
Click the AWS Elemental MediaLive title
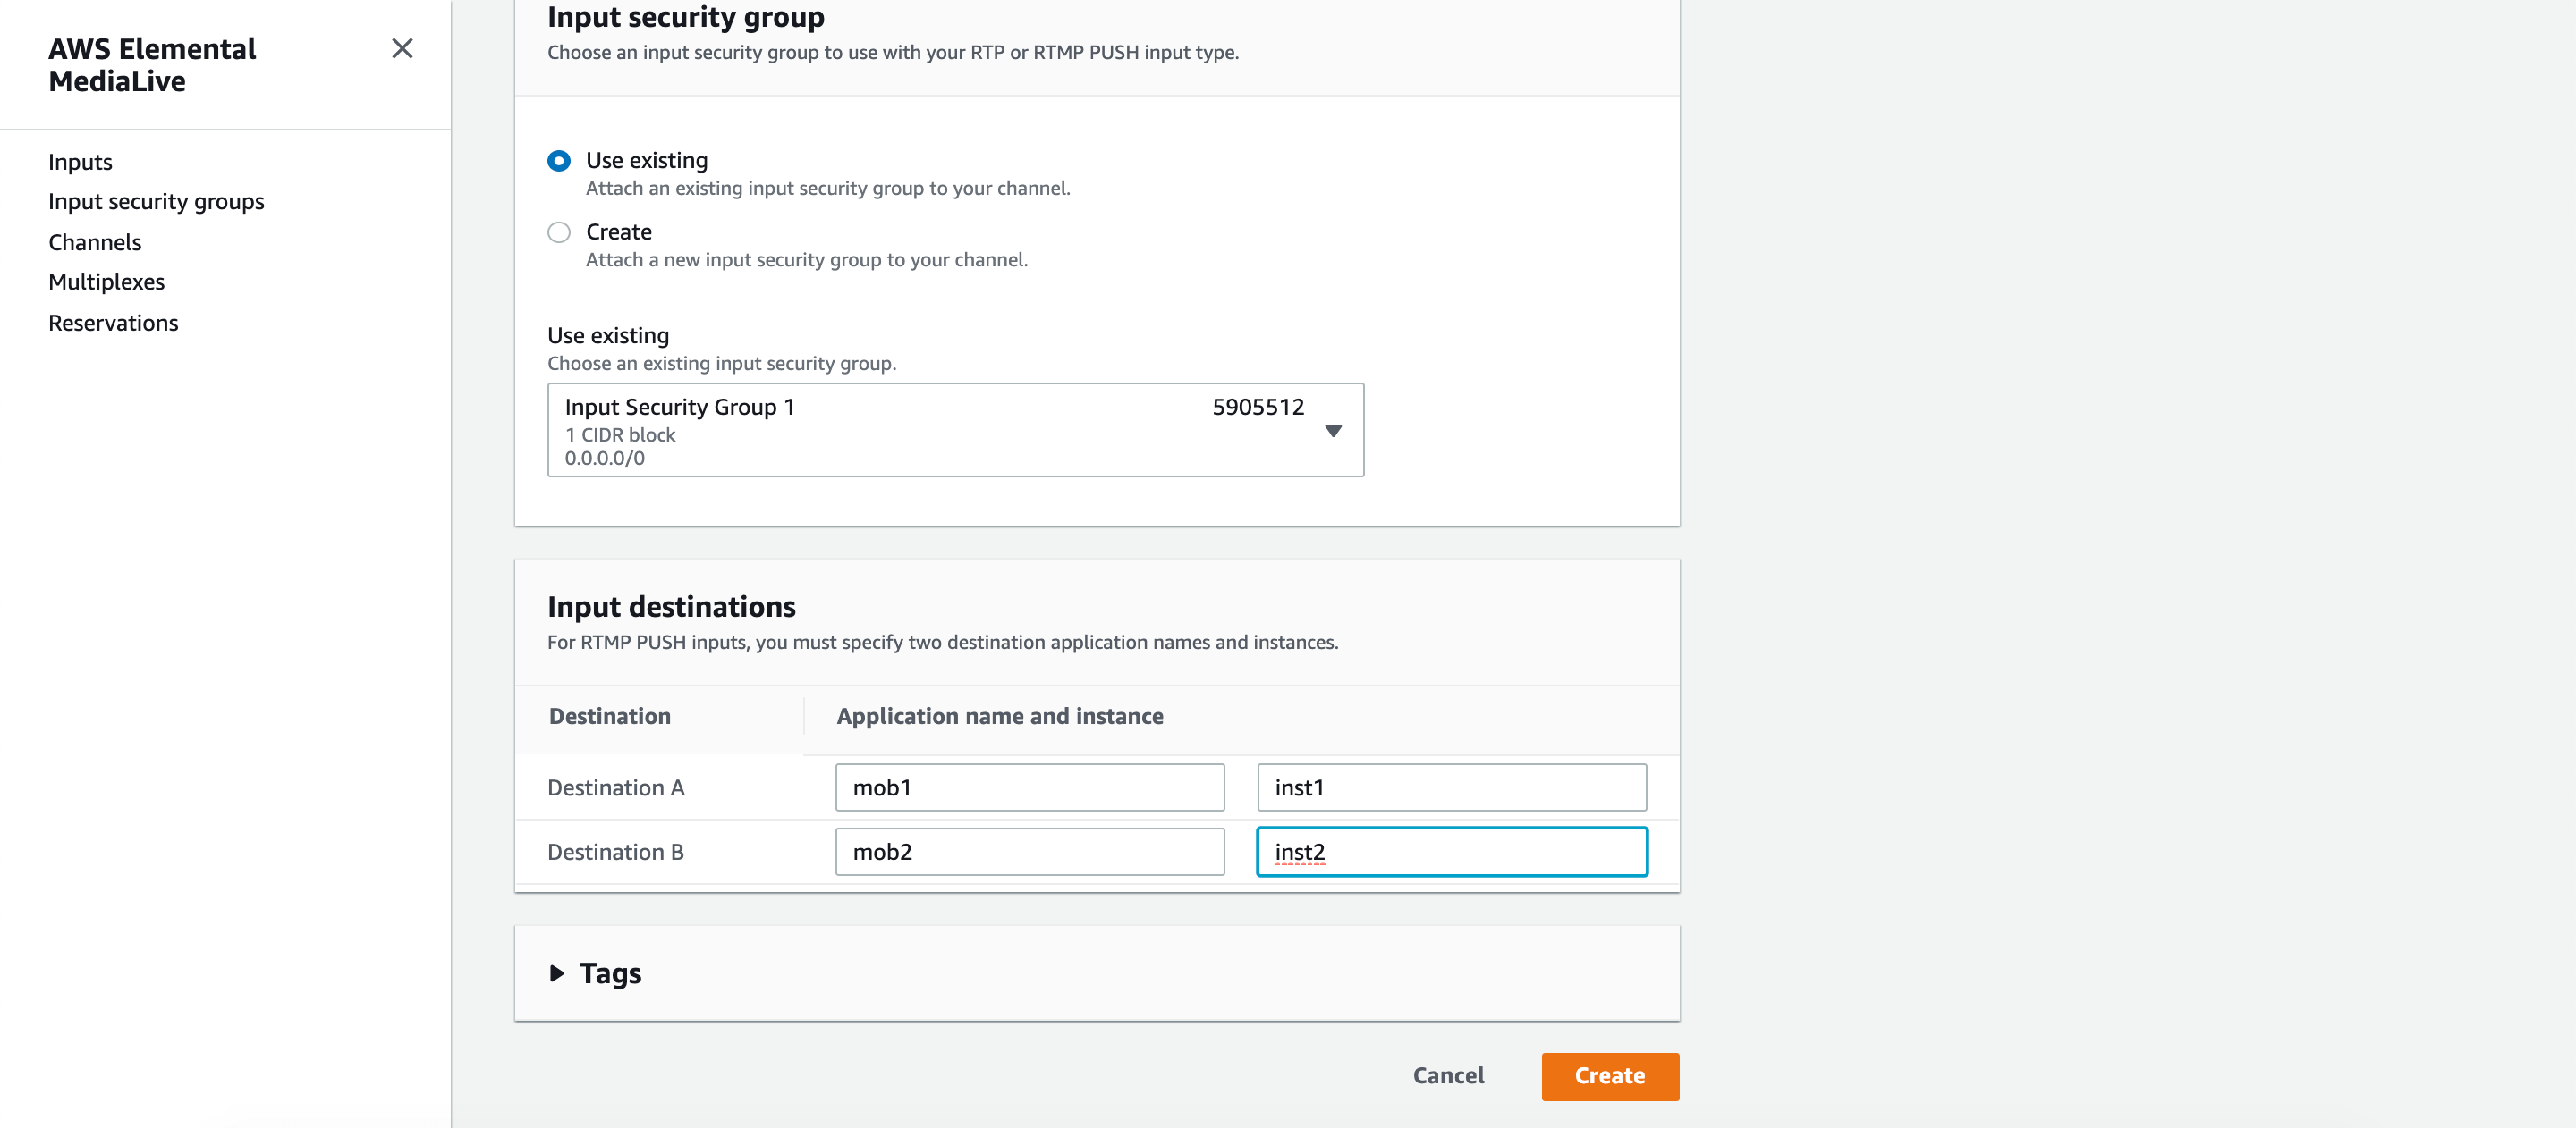click(152, 65)
